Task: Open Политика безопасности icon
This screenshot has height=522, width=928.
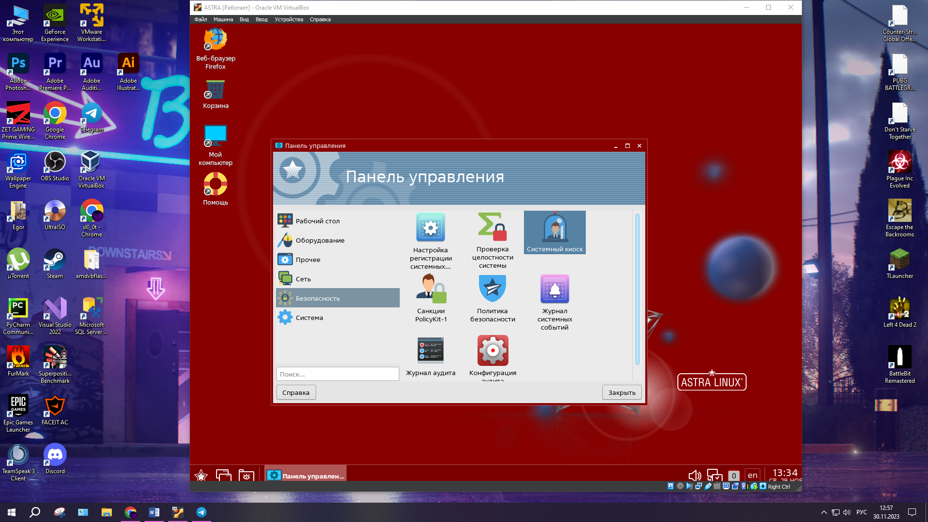Action: 493,298
